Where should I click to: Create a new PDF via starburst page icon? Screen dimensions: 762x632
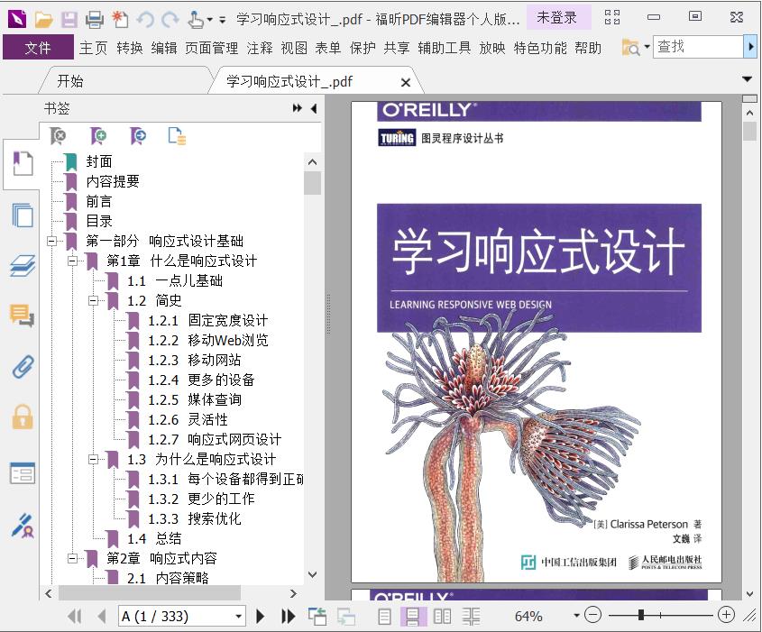(120, 19)
